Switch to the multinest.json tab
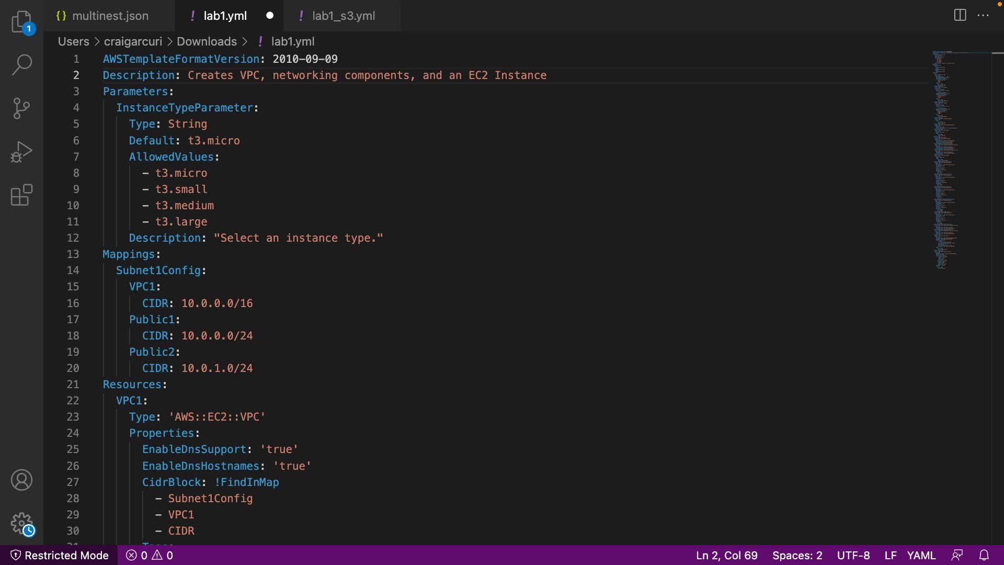This screenshot has width=1004, height=565. coord(110,16)
